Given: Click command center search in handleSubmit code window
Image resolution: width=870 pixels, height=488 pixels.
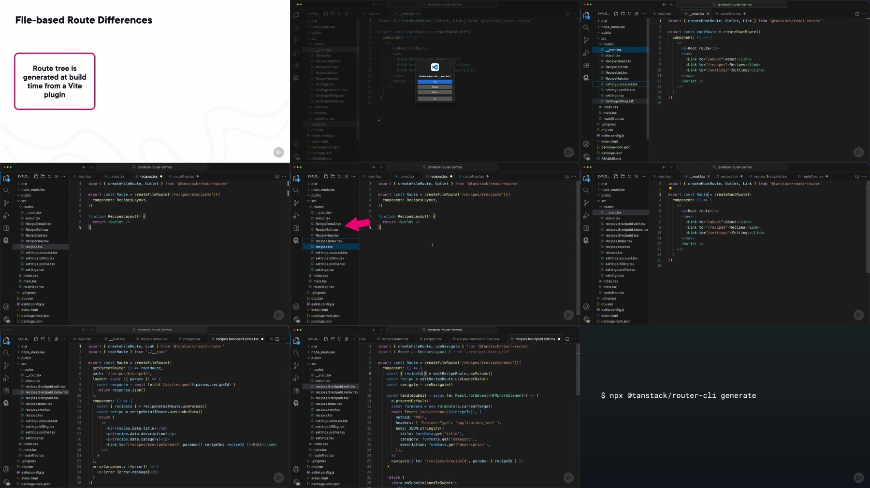Looking at the screenshot, I should 442,330.
